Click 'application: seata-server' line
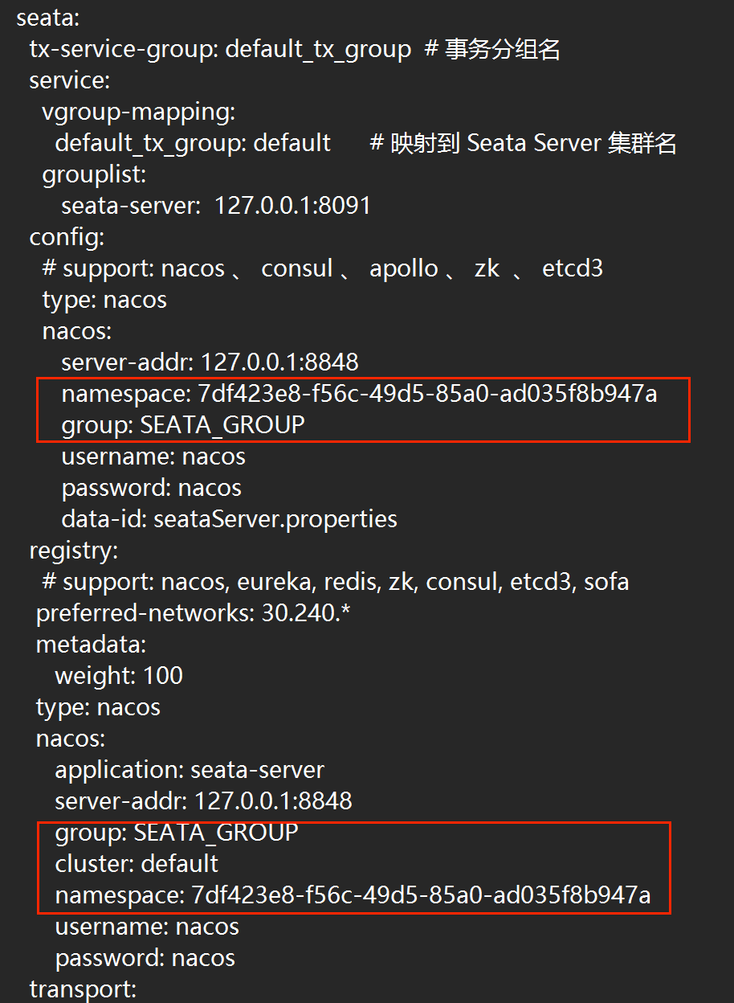The width and height of the screenshot is (734, 1003). [190, 770]
